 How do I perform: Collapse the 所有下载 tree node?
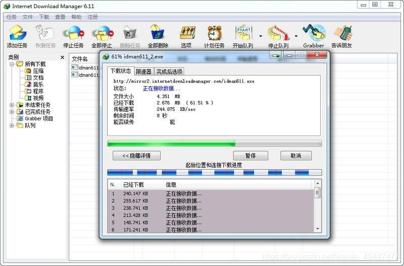(12, 64)
